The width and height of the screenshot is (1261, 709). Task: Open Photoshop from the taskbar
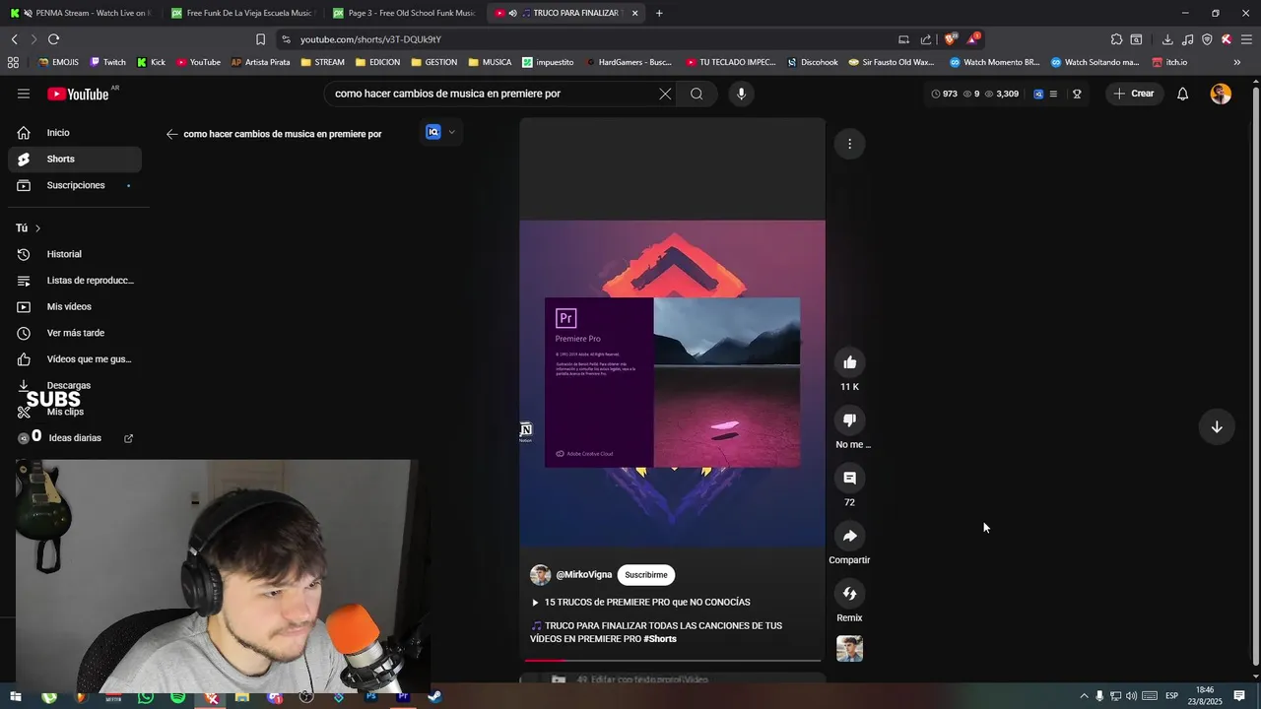[x=371, y=697]
